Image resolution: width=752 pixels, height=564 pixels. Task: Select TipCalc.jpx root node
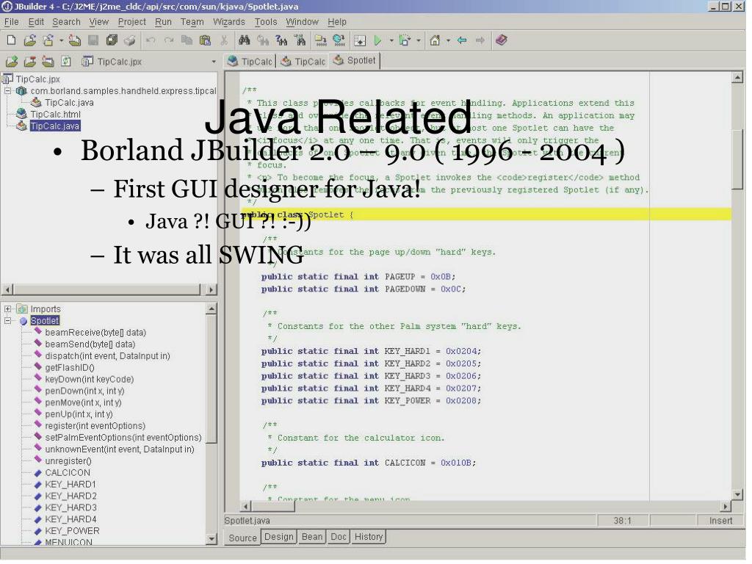tap(38, 79)
